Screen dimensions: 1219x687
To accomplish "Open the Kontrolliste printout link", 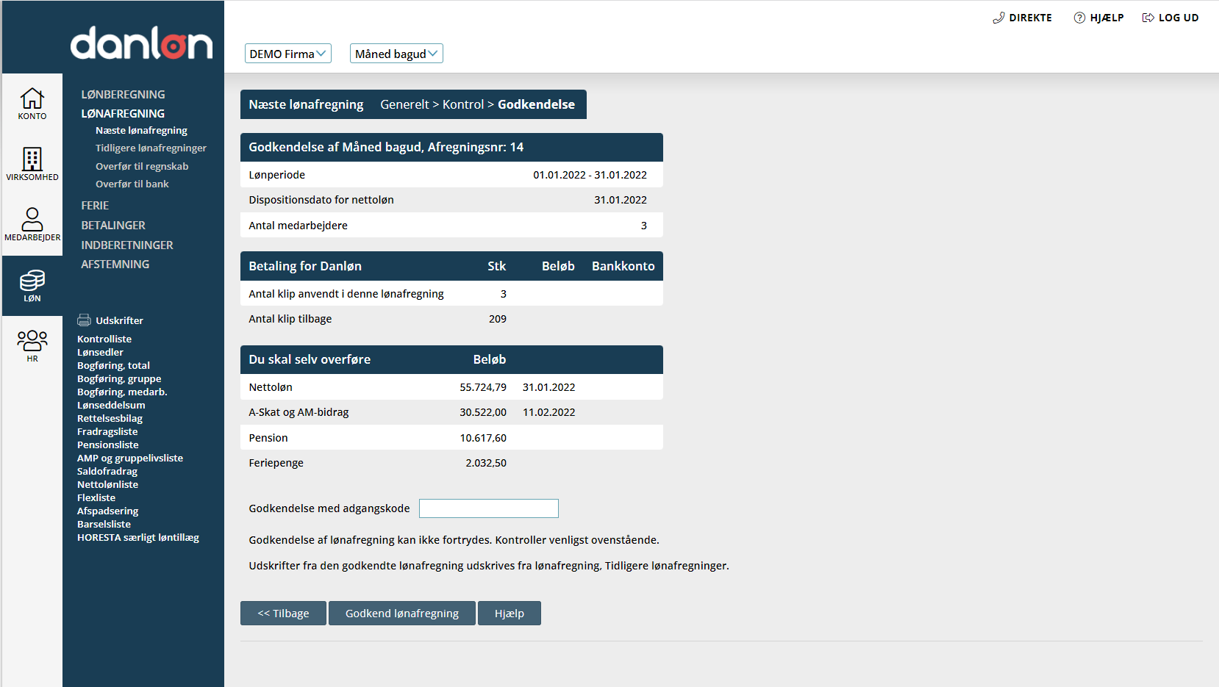I will pos(104,339).
